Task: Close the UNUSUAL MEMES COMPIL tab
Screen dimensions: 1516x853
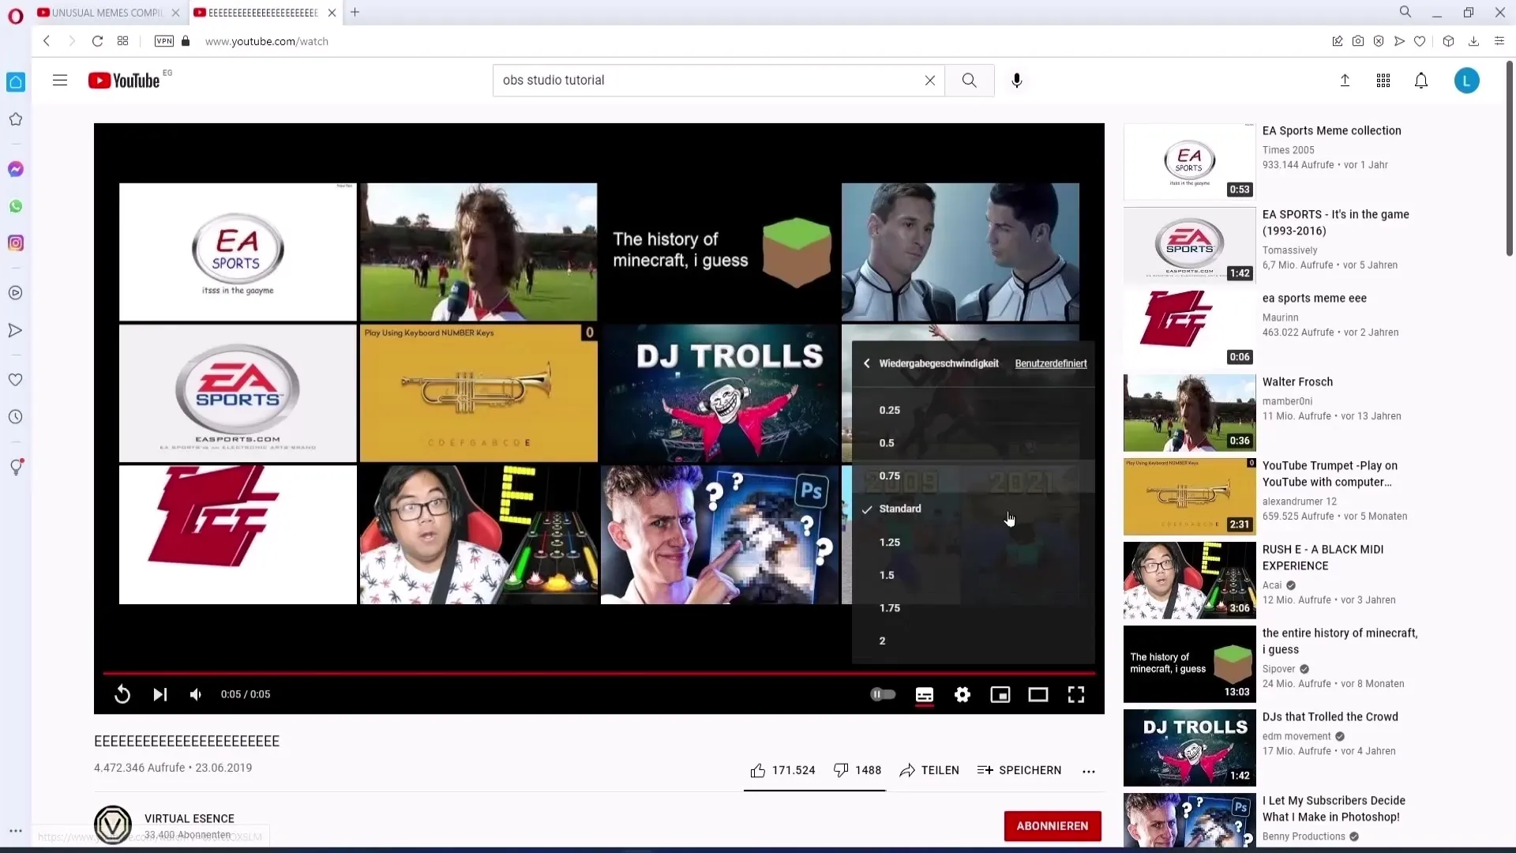Action: pos(175,13)
